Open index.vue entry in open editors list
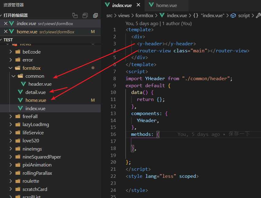 click(50, 24)
